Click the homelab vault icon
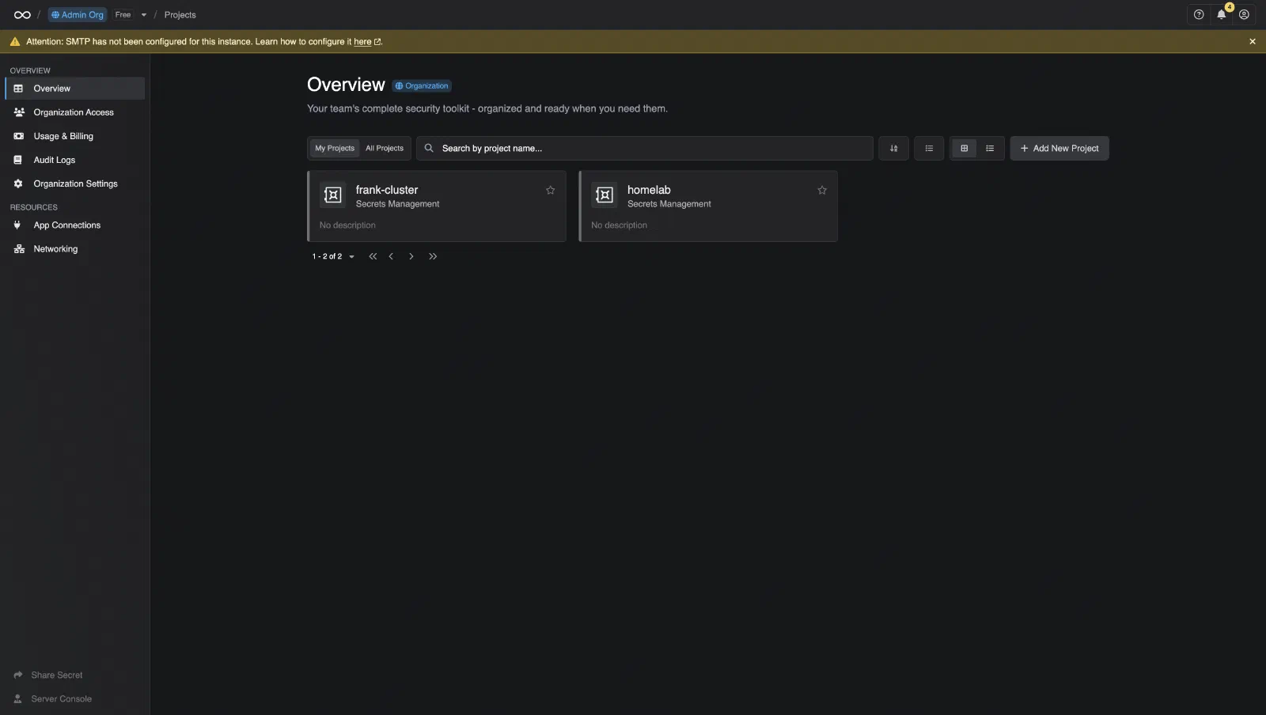The image size is (1266, 715). (x=605, y=195)
